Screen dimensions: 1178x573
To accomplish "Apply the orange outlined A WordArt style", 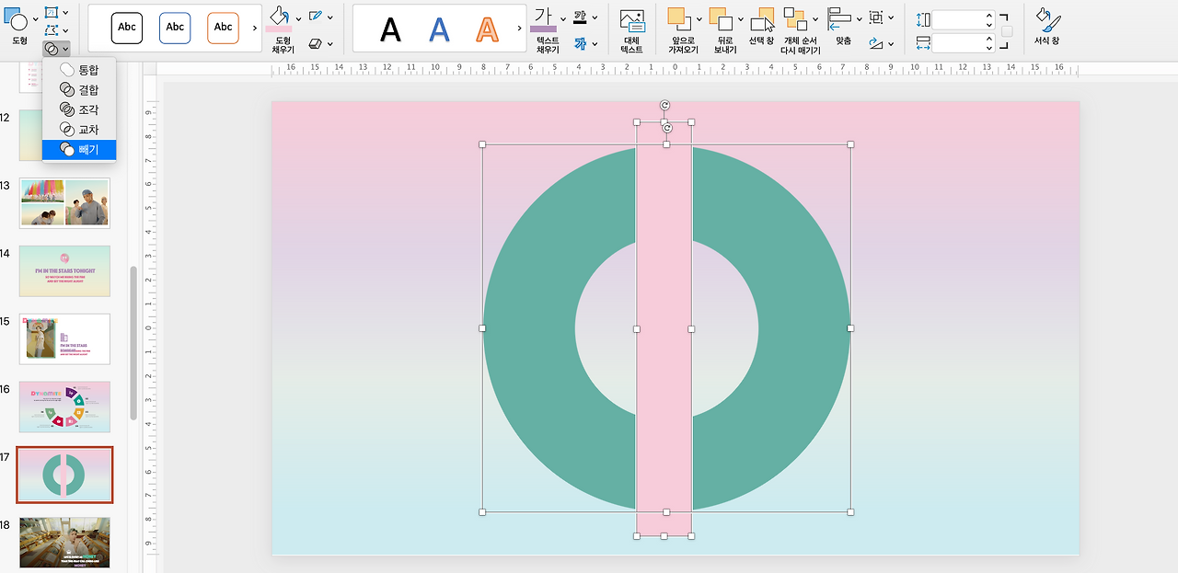I will [x=487, y=29].
